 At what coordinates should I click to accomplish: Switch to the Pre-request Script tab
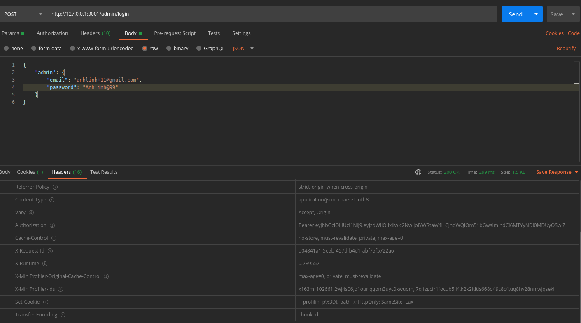pos(175,33)
